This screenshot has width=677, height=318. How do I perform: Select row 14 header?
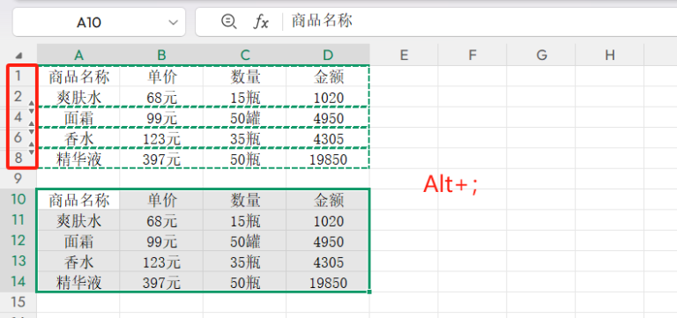click(19, 281)
